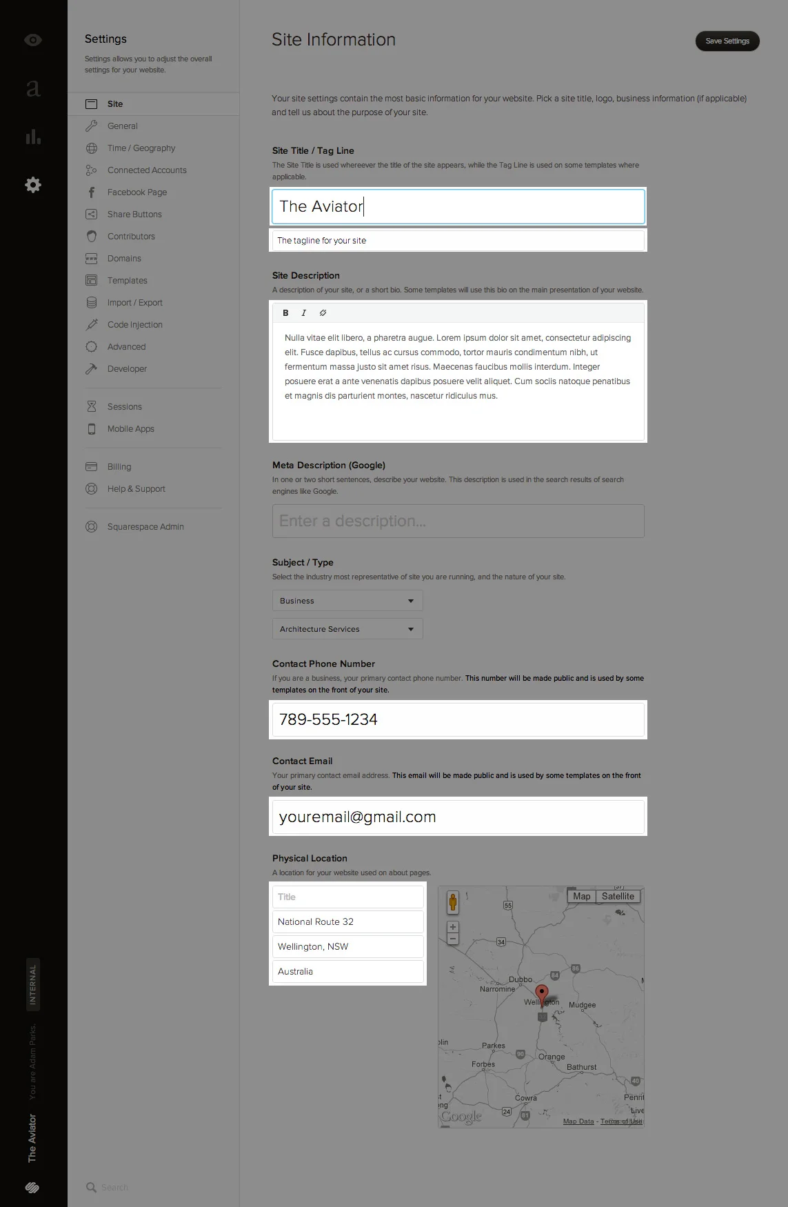Click the Help & Support lifebuoy icon

91,489
